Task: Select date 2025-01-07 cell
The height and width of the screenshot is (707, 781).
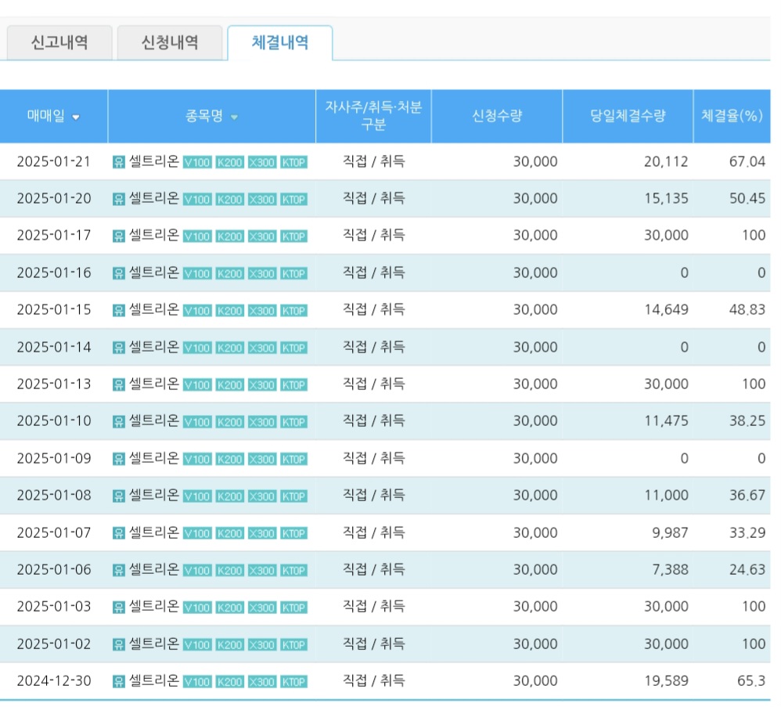Action: pos(54,533)
